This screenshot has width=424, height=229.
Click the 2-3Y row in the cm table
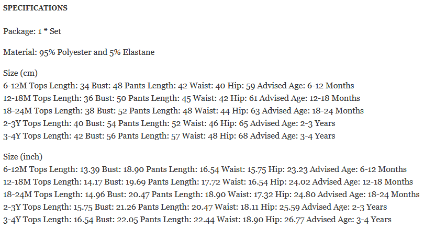point(169,123)
